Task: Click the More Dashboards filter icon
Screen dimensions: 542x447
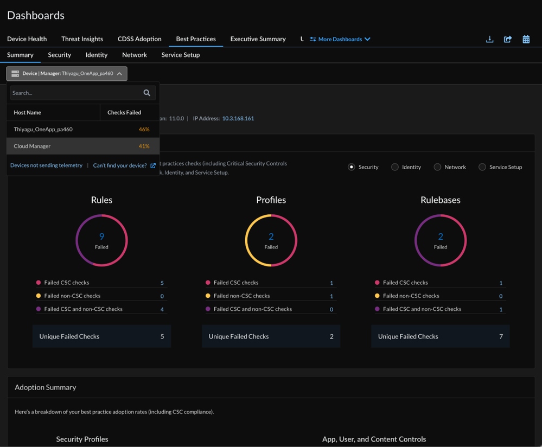Action: (313, 39)
